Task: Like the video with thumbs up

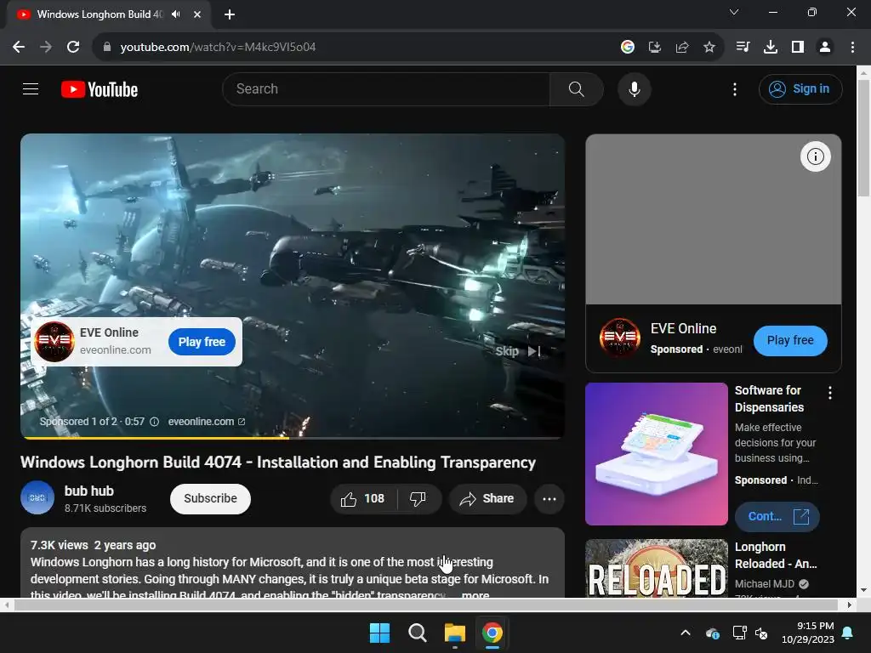Action: (x=364, y=498)
